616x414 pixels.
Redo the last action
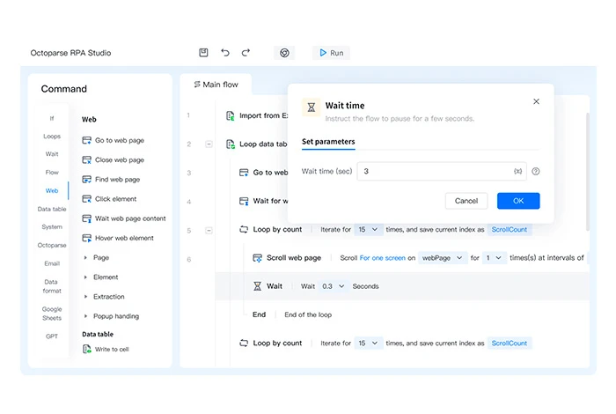tap(246, 53)
